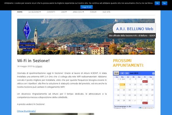
Task: Decline cookies with the No button
Action: tap(165, 3)
